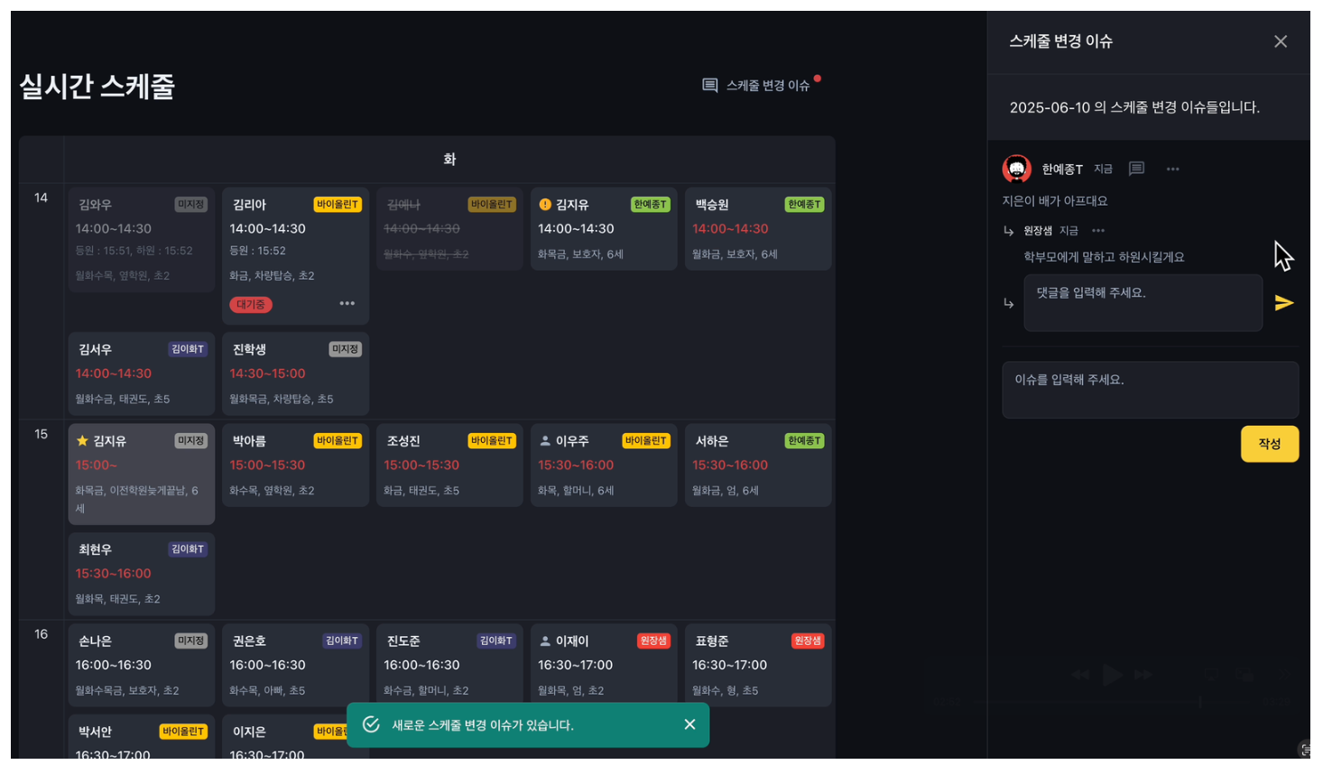This screenshot has height=774, width=1323.
Task: Click the 박서안 card at the bottom
Action: (142, 737)
